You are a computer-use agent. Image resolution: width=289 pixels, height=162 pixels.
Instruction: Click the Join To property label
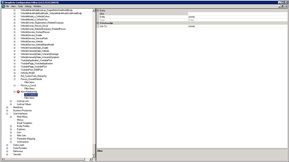103,26
